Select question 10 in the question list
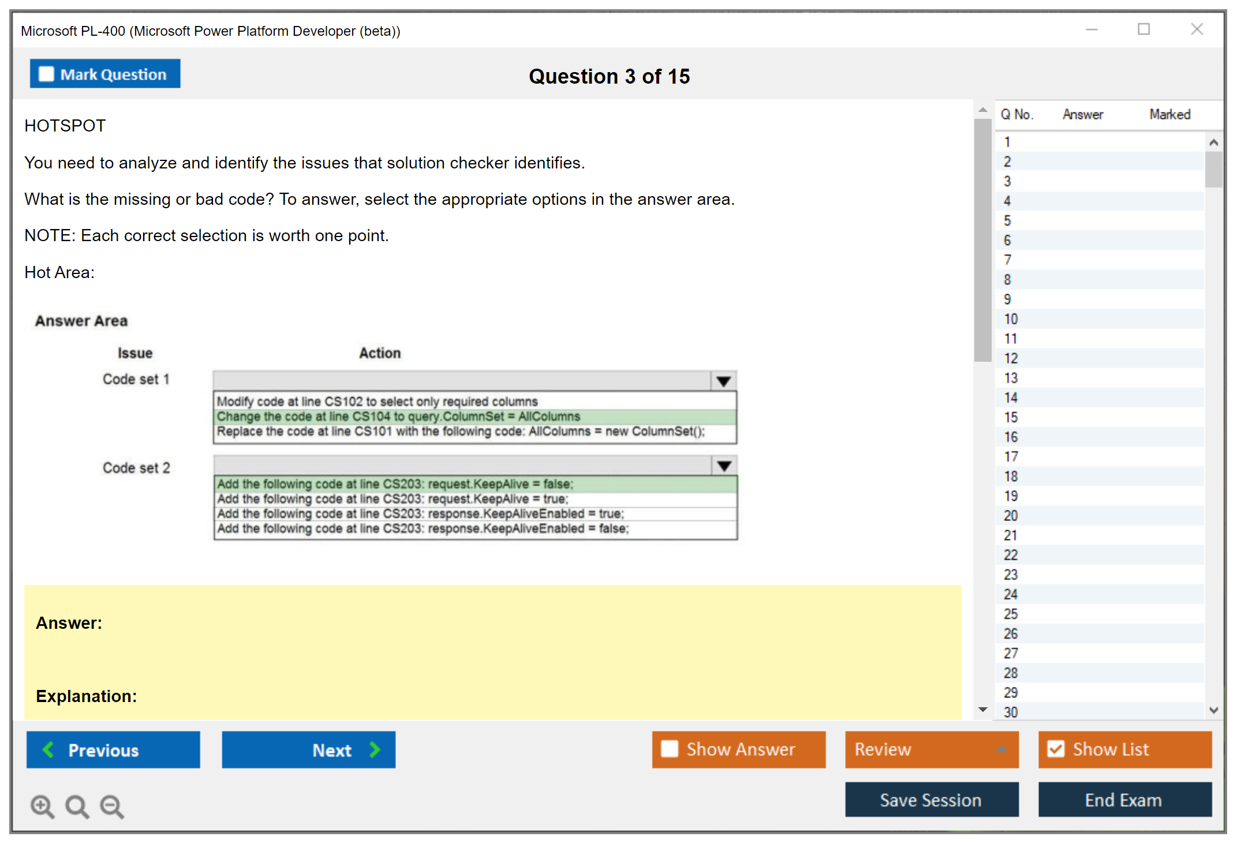This screenshot has width=1241, height=848. pos(1011,319)
